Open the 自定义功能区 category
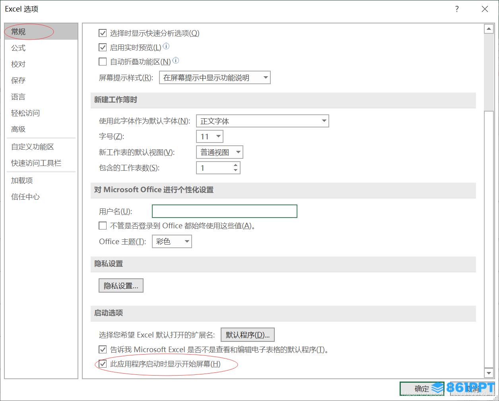The image size is (499, 401). (x=41, y=147)
